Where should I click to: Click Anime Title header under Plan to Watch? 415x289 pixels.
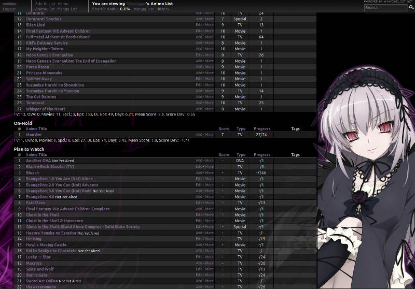click(36, 155)
